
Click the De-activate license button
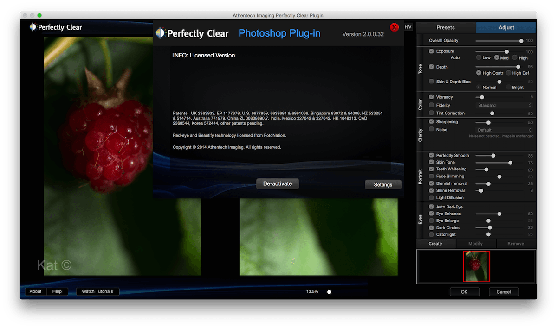[x=278, y=184]
